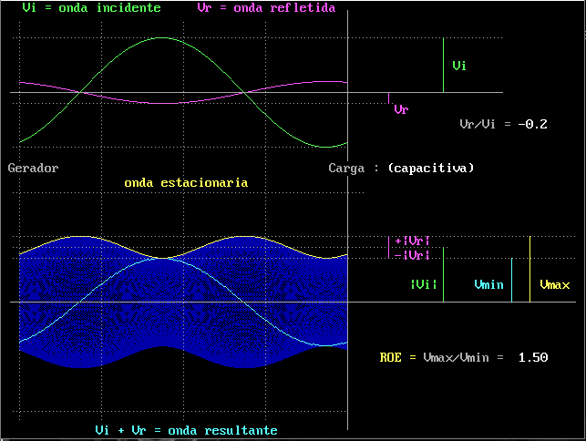Image resolution: width=586 pixels, height=441 pixels.
Task: Click the green |Vi| magnitude label
Action: click(x=424, y=285)
